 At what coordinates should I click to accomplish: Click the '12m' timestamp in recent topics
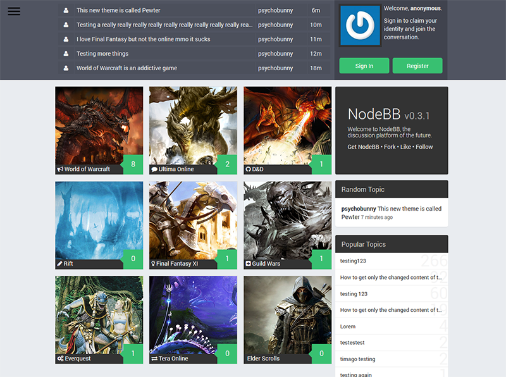point(316,54)
